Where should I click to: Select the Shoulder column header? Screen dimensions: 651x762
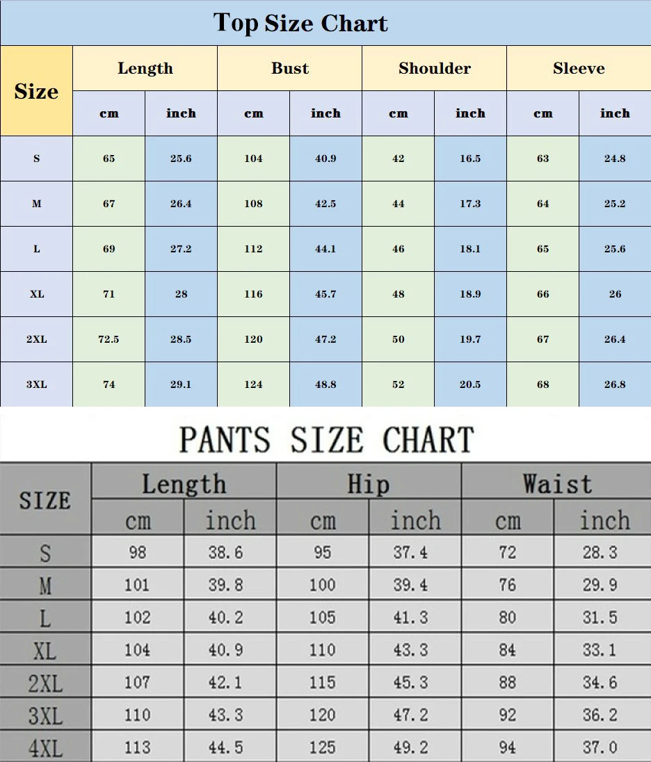coord(435,68)
